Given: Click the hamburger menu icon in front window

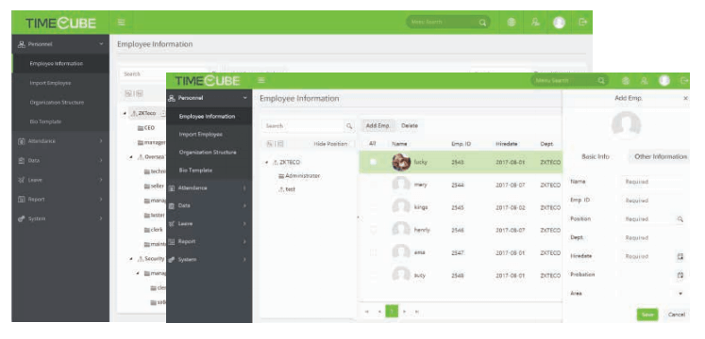Looking at the screenshot, I should point(261,80).
